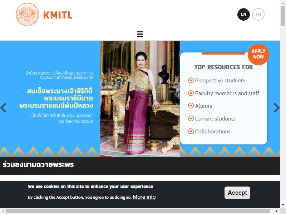Click the horizontal scrollbar right arrow
This screenshot has width=286, height=214.
click(x=277, y=211)
